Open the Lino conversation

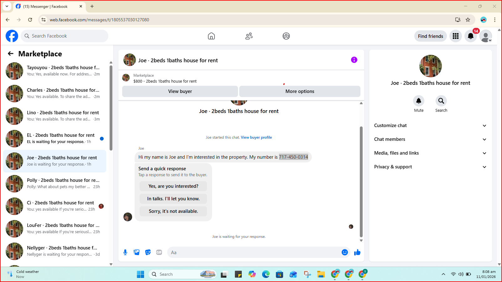(x=55, y=116)
